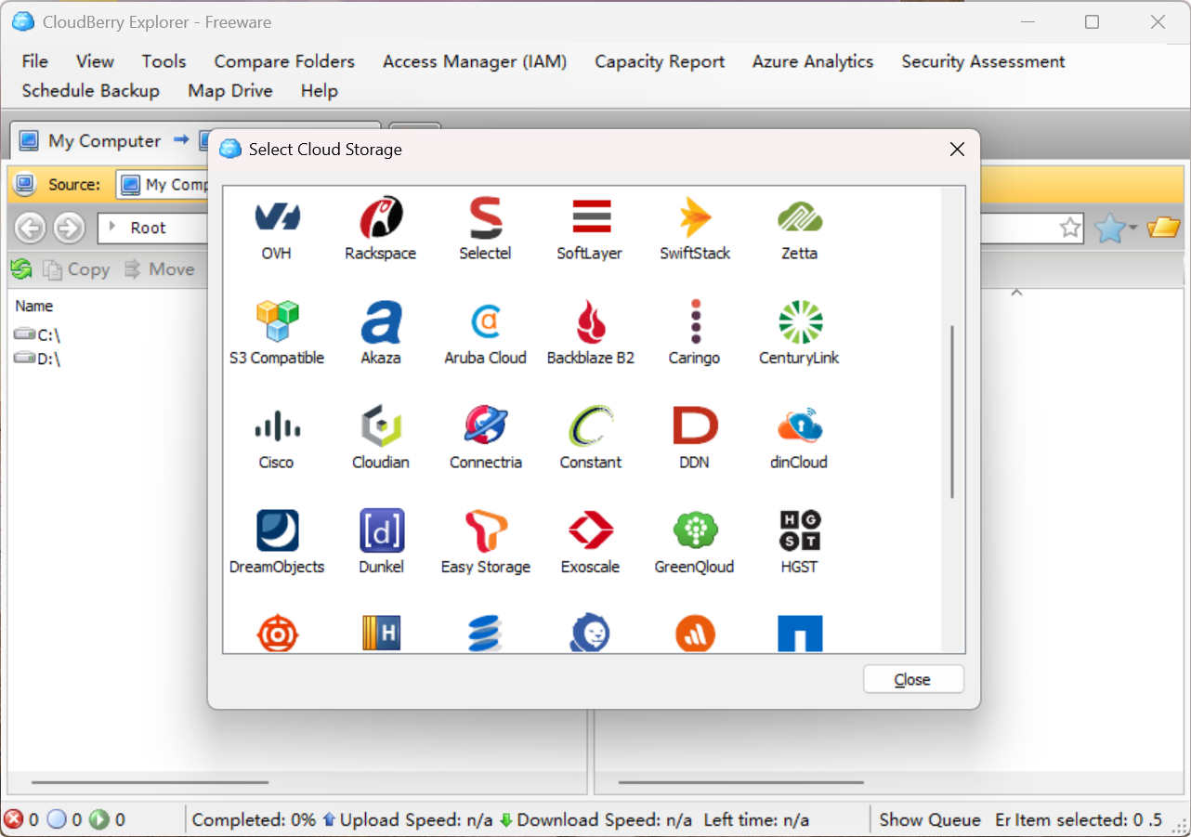Image resolution: width=1191 pixels, height=837 pixels.
Task: Choose the DreamObjects storage icon
Action: pos(277,532)
